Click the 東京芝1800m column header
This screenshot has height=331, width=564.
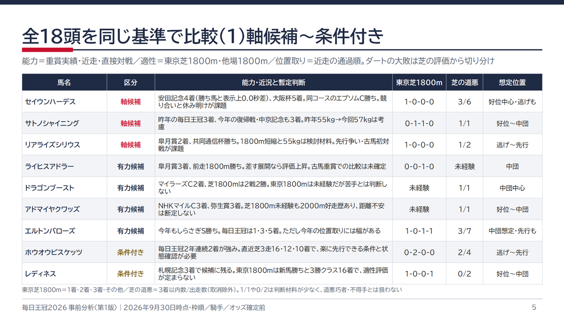(419, 82)
